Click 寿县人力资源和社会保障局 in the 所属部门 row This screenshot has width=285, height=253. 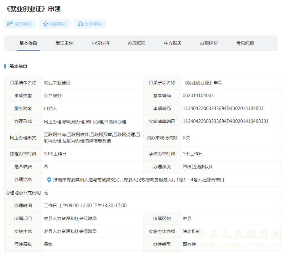click(x=70, y=218)
